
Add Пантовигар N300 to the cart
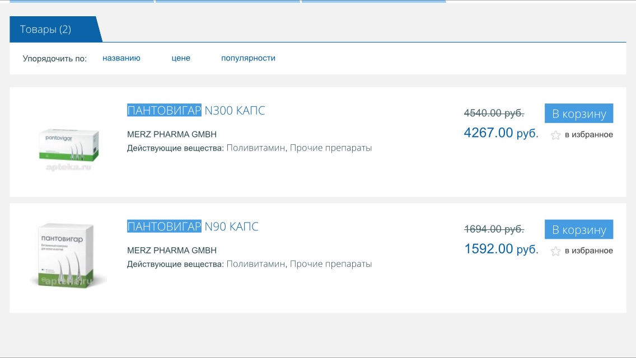578,114
